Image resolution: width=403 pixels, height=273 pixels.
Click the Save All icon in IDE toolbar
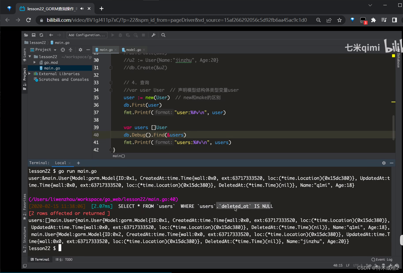pyautogui.click(x=34, y=35)
